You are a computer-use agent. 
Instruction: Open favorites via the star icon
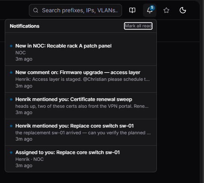[166, 10]
